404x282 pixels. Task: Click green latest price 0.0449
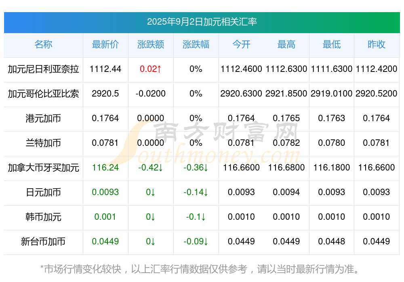105,242
